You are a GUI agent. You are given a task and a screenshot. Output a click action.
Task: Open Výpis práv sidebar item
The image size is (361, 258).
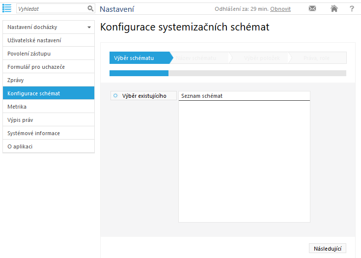point(49,120)
